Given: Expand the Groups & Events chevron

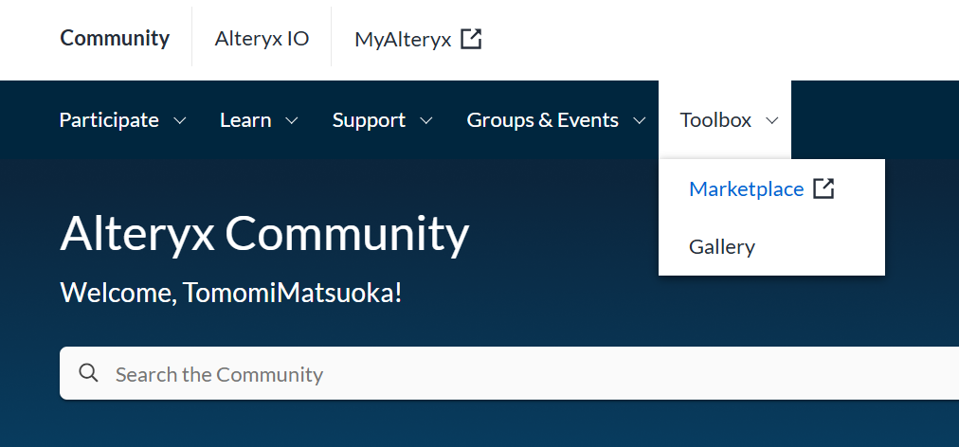Looking at the screenshot, I should click(639, 120).
